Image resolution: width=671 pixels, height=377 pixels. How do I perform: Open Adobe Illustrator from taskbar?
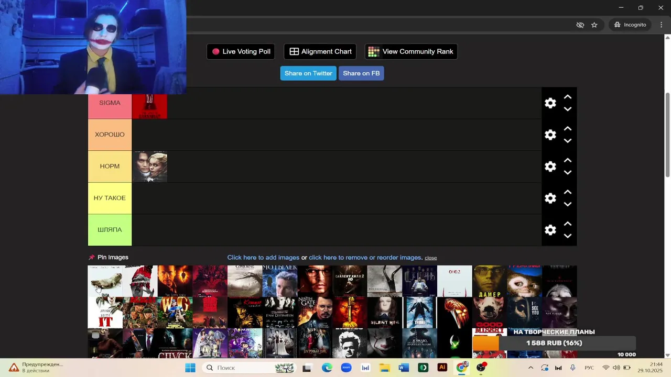tap(442, 368)
